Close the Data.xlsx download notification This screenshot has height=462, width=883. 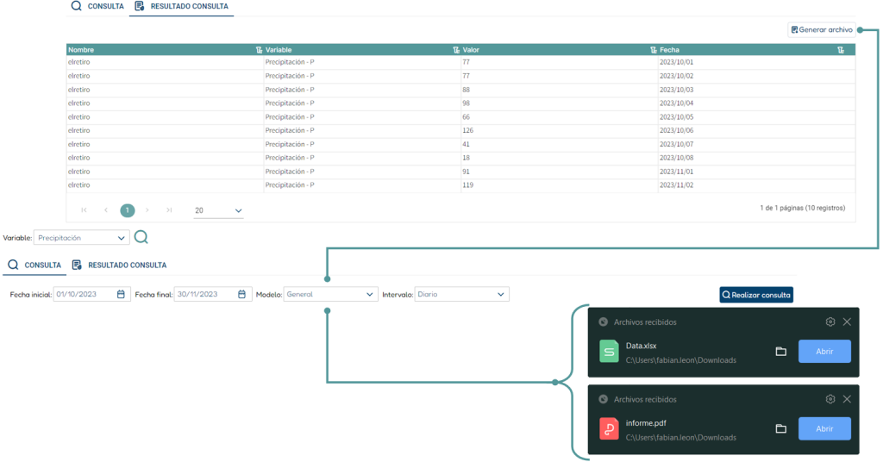click(x=847, y=322)
